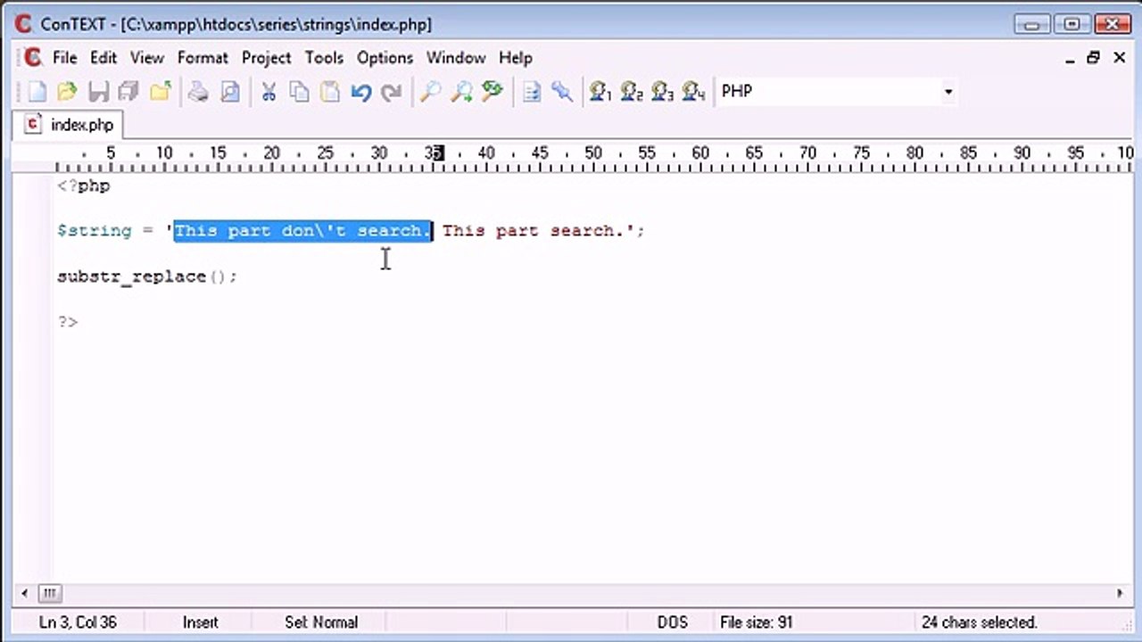Click the Redo arrow icon
Image resolution: width=1142 pixels, height=642 pixels.
click(x=391, y=91)
